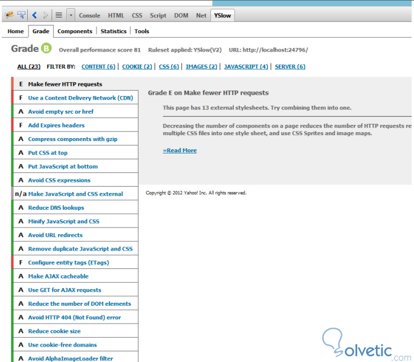This screenshot has height=362, width=414.
Task: Select Avoid HTTP 404 (Not Found) error
Action: click(x=75, y=318)
